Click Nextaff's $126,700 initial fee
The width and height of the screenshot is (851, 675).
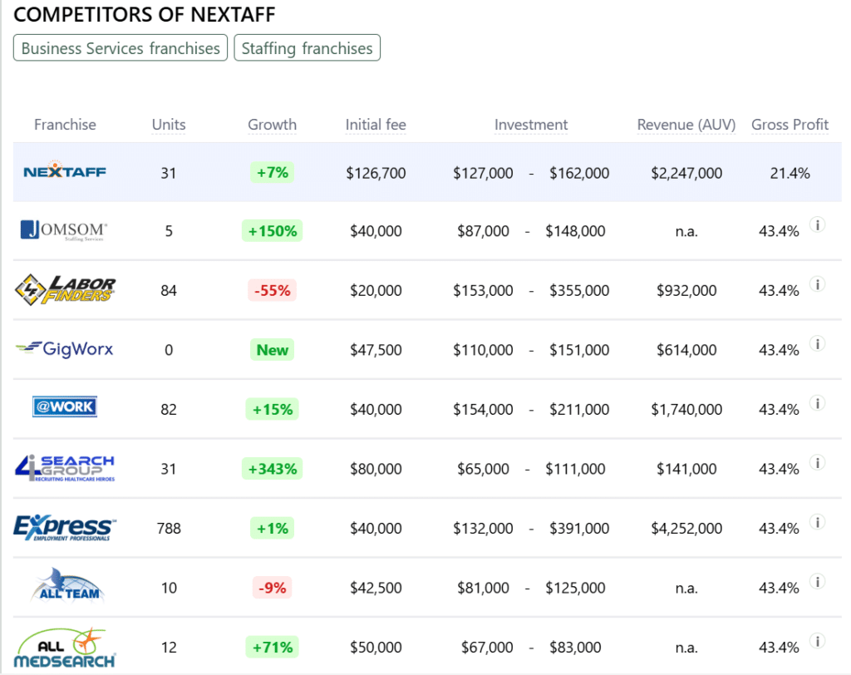[376, 173]
